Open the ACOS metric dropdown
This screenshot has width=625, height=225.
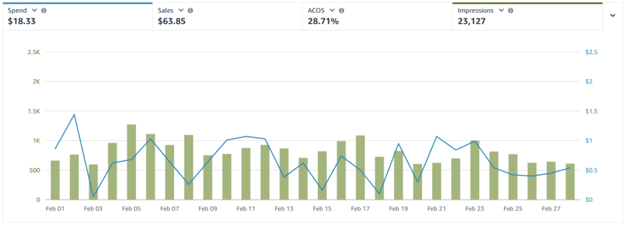point(332,11)
